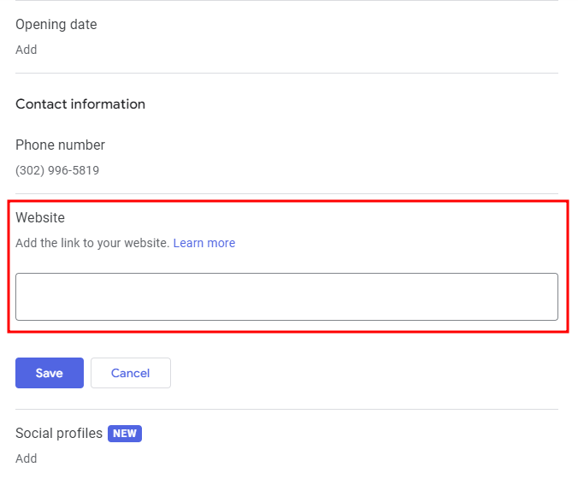Click the Opening date label

click(x=56, y=25)
